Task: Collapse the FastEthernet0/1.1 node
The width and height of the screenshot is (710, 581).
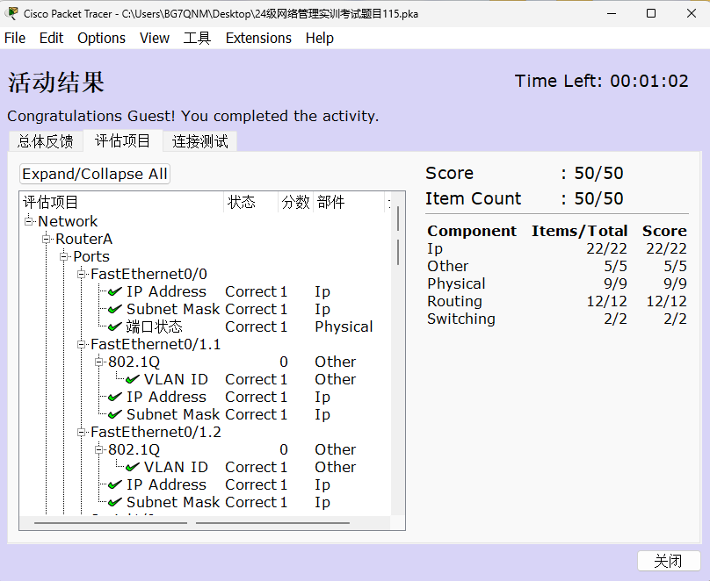Action: pos(82,344)
